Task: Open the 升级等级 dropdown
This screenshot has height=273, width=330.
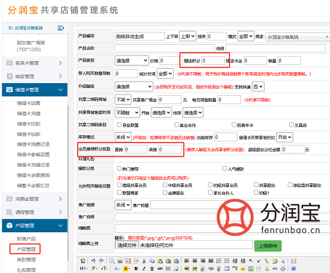Action: coord(134,86)
